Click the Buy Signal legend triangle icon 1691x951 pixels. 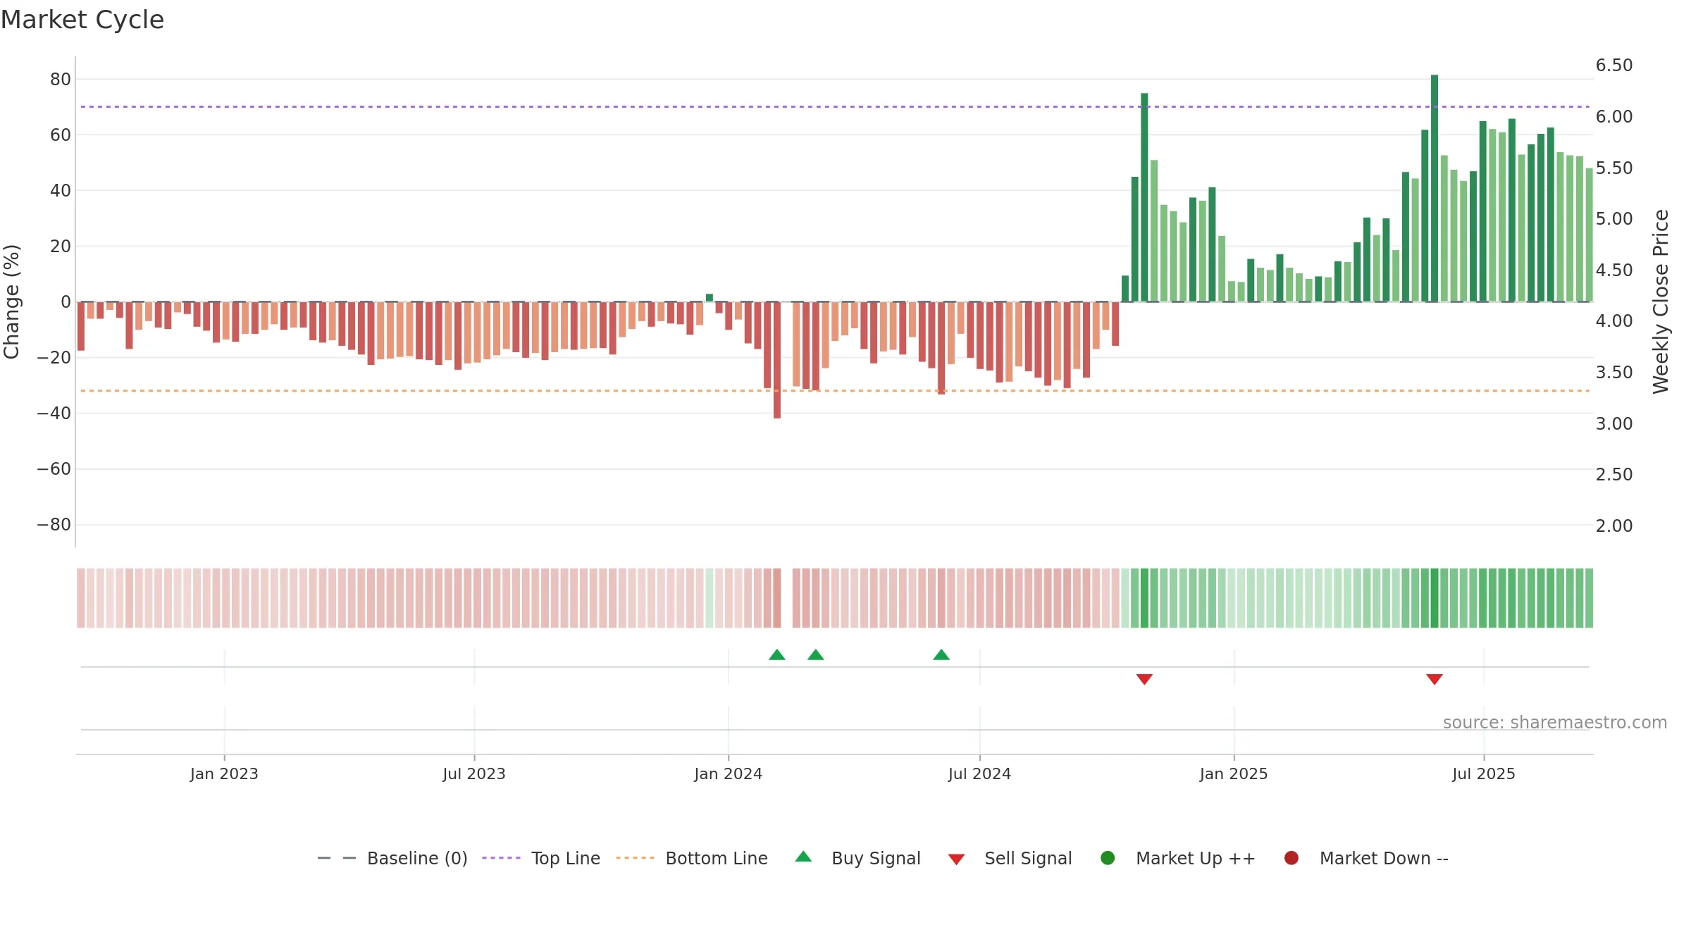[803, 857]
